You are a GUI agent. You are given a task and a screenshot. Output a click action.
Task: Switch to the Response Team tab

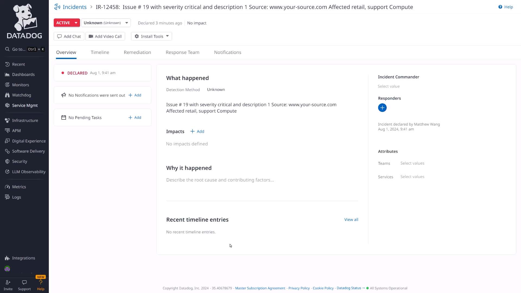[182, 52]
